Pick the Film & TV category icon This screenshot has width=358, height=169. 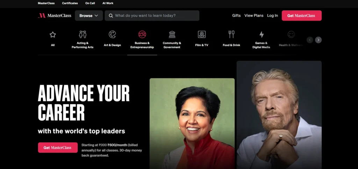[x=202, y=35]
